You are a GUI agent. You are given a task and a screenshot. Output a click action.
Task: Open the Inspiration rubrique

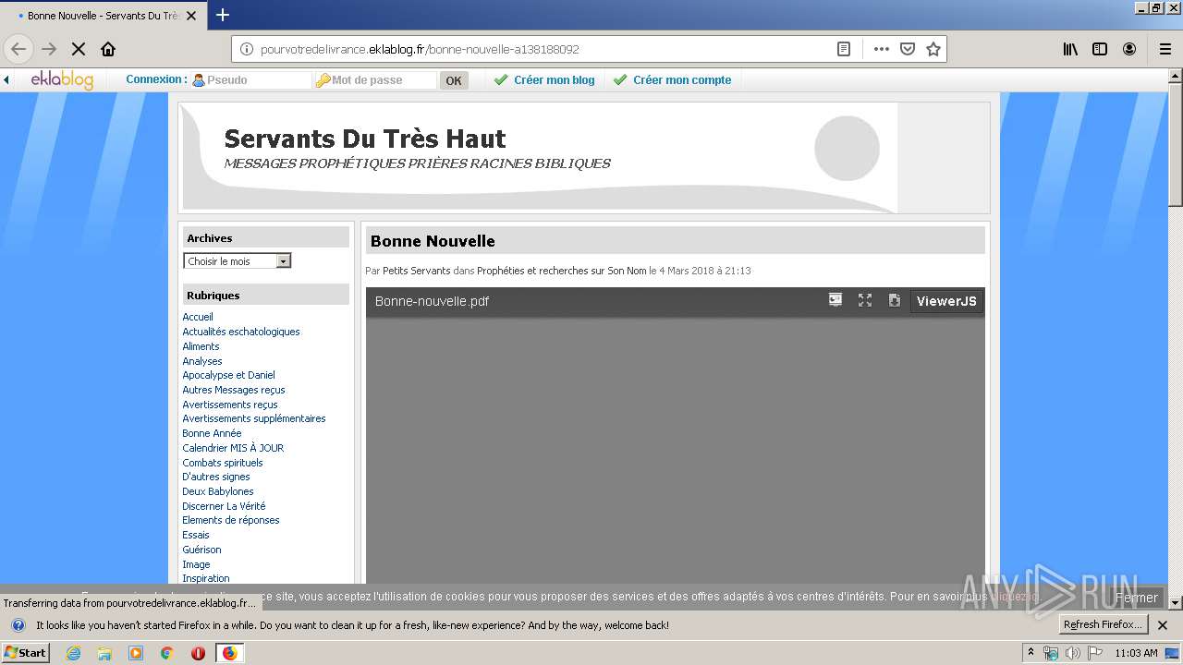(x=206, y=578)
